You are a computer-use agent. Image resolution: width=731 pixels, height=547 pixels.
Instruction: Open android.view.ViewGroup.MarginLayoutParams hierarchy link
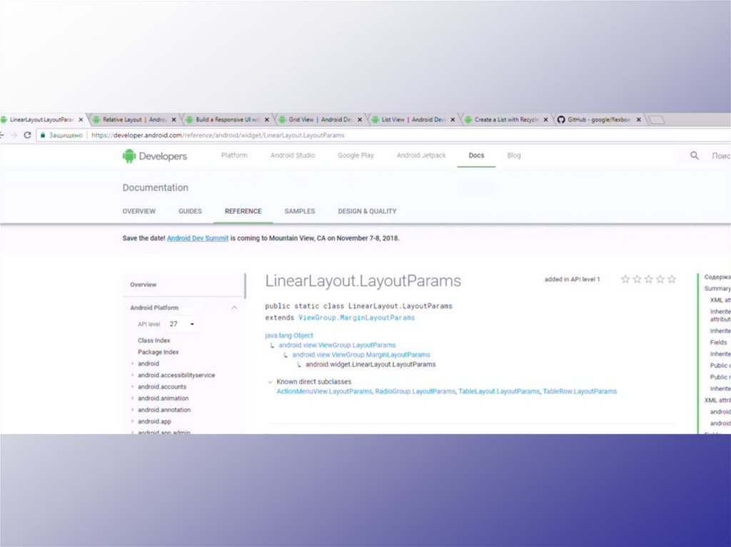pos(361,354)
